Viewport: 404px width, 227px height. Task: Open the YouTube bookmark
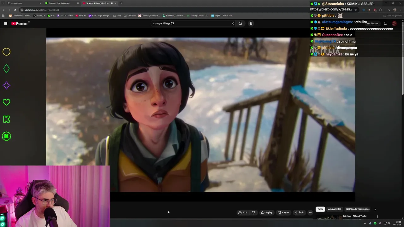[81, 15]
